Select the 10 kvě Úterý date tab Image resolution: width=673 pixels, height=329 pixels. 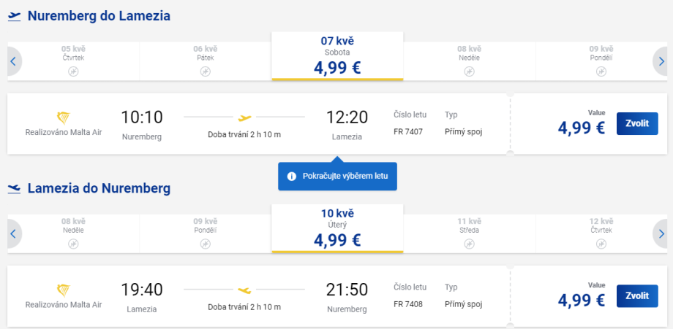tap(337, 228)
